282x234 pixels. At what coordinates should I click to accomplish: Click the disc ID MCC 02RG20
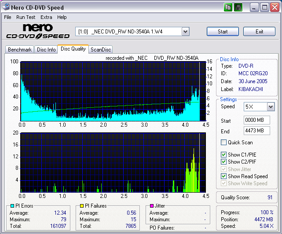[x=253, y=73]
